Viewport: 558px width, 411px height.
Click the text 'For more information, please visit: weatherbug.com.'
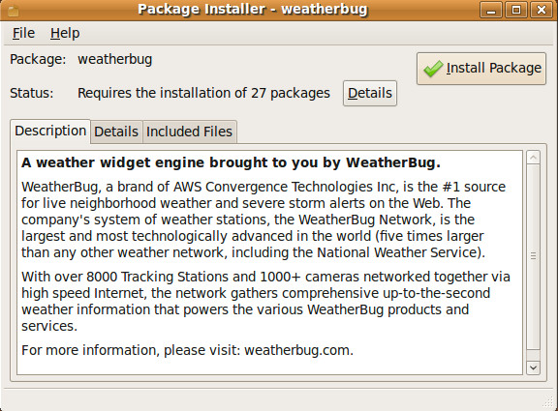[x=187, y=350]
